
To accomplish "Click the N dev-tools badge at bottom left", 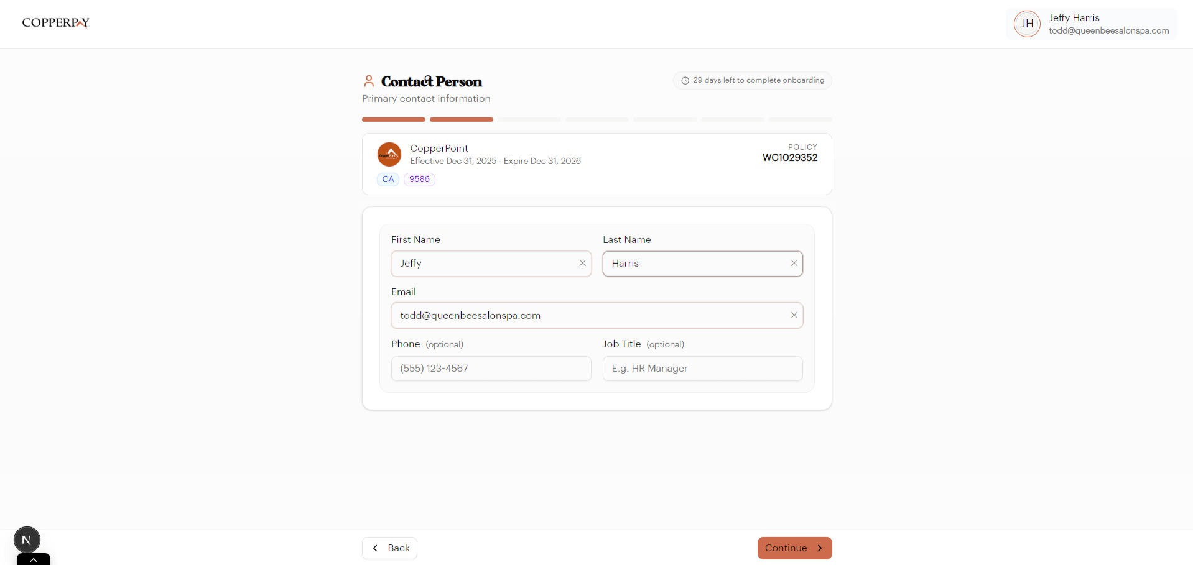I will [26, 540].
